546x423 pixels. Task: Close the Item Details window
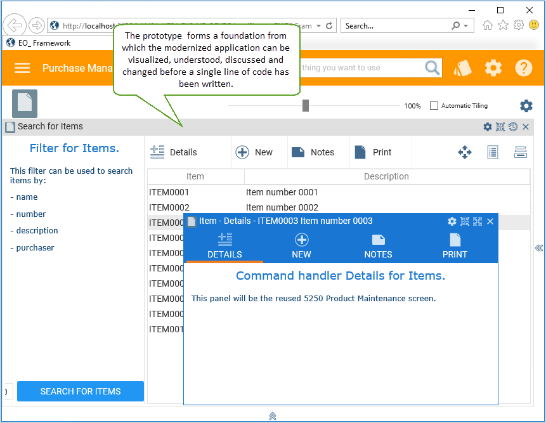490,221
